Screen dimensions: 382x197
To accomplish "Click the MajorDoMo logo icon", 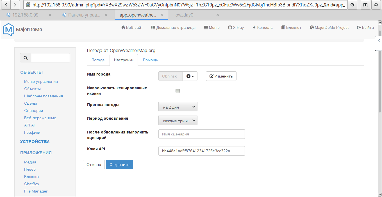I will click(8, 30).
